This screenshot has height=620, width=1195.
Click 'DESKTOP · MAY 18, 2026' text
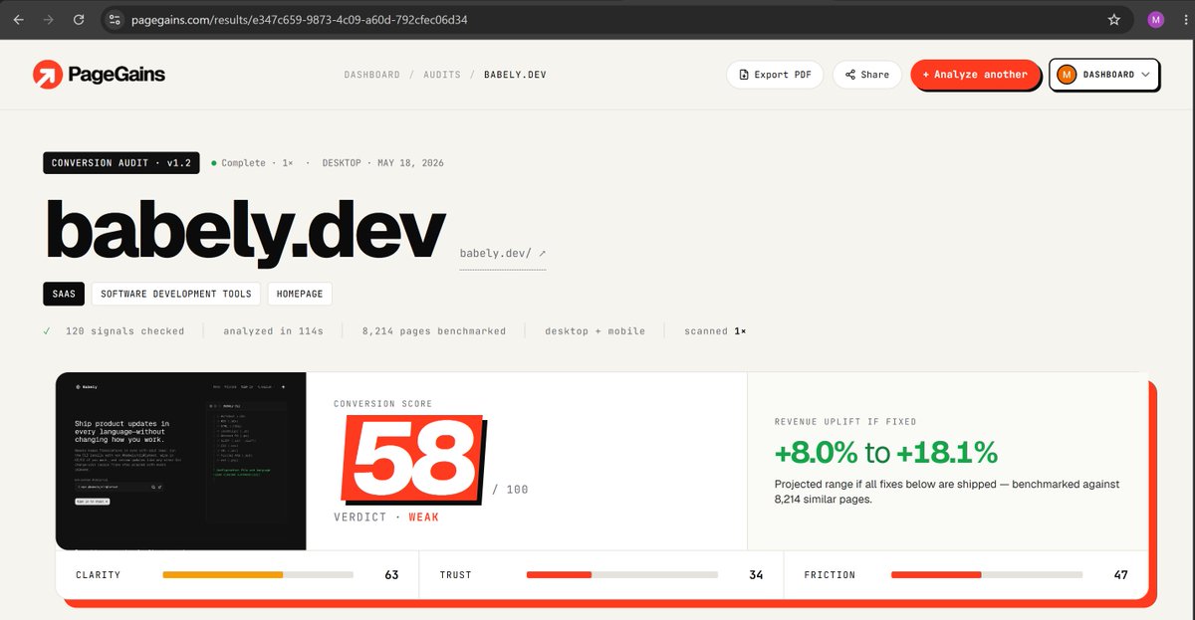(383, 162)
